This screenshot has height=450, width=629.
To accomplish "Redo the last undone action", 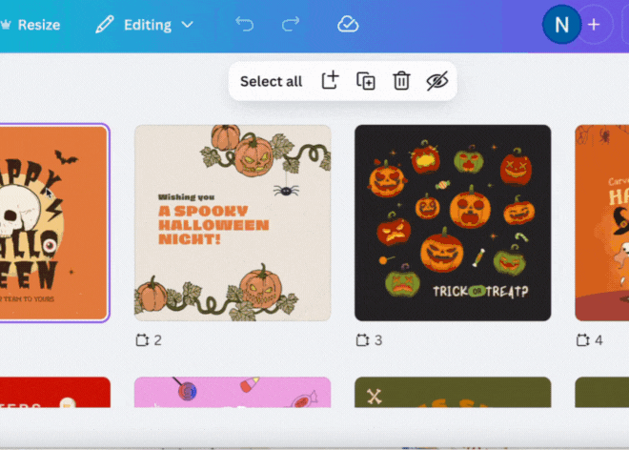I will [291, 25].
